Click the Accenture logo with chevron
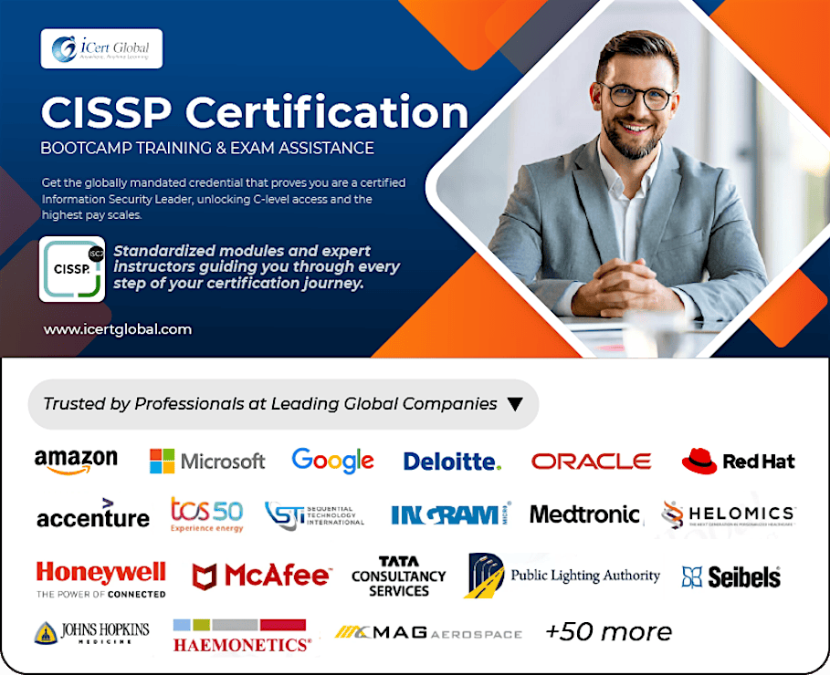The width and height of the screenshot is (830, 675). [93, 515]
